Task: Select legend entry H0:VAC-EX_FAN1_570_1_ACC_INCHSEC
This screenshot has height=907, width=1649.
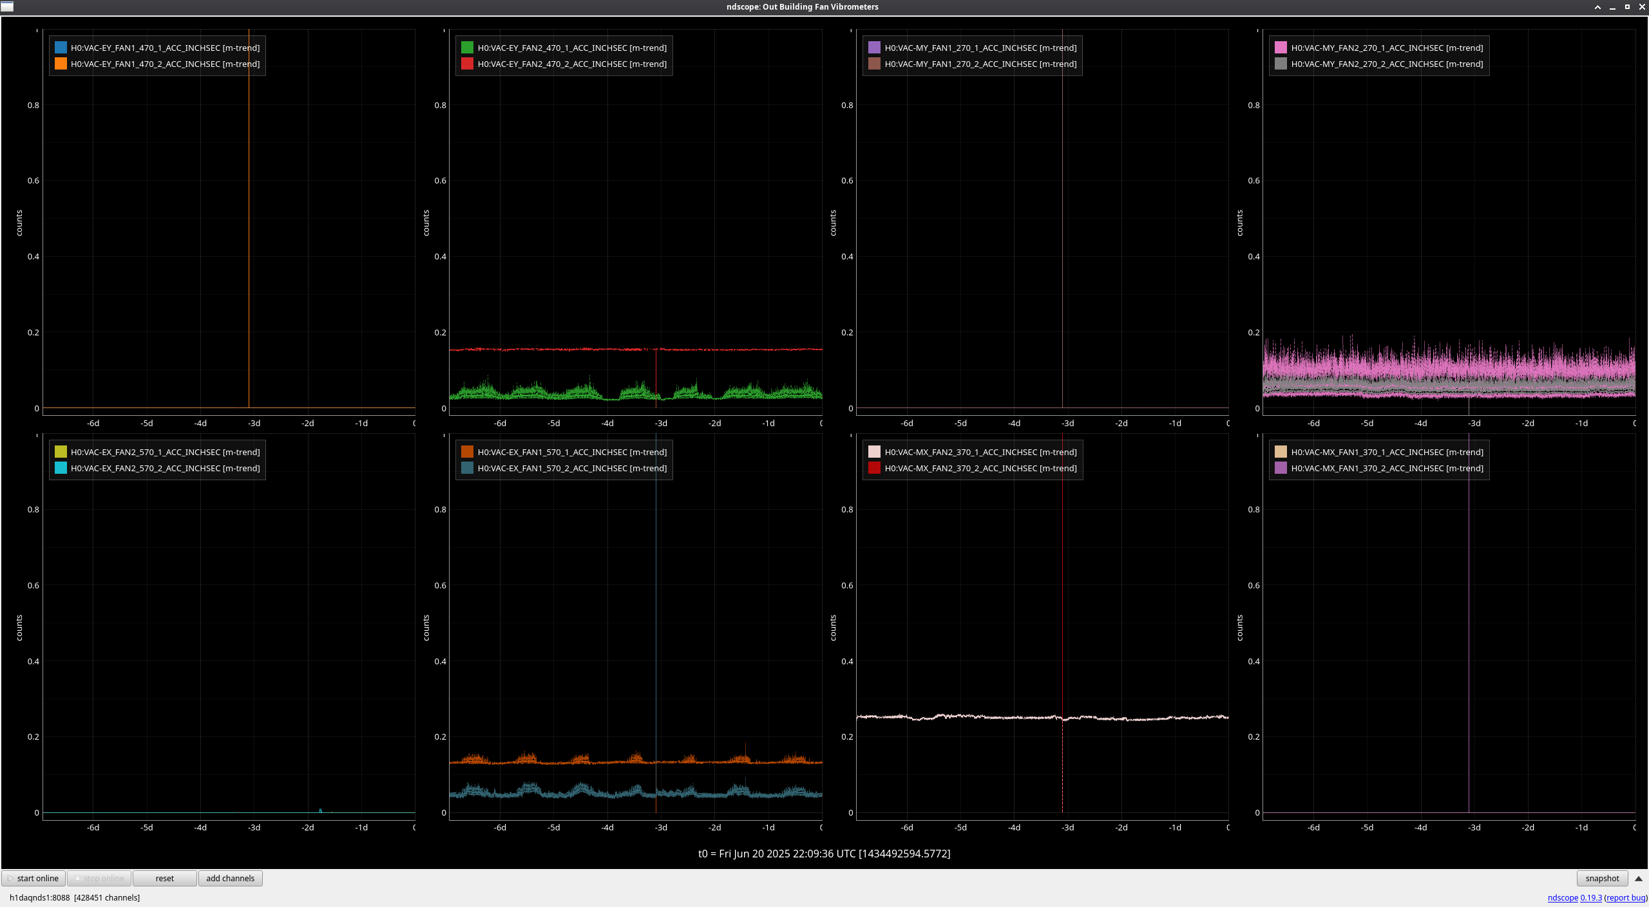Action: click(x=572, y=452)
